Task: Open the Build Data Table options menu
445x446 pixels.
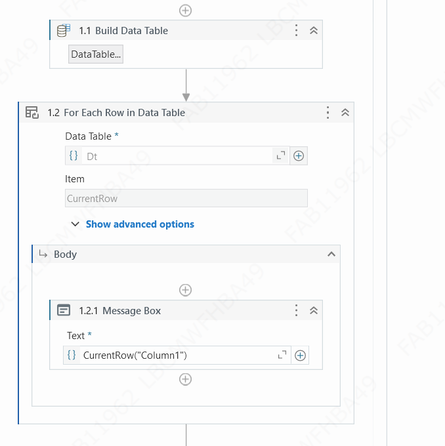Action: (x=297, y=30)
